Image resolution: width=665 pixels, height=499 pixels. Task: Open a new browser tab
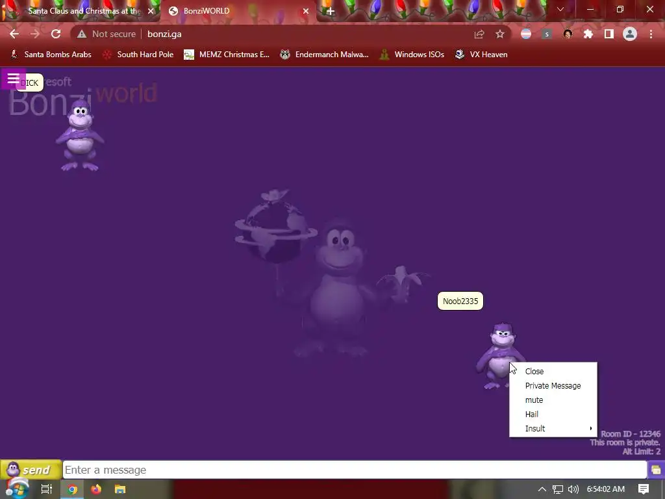coord(331,11)
